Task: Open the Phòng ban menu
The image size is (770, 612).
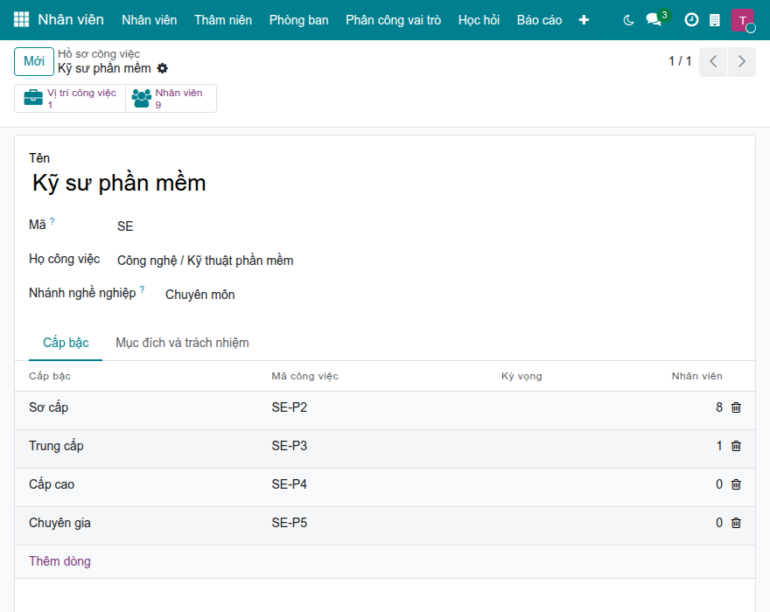Action: [x=298, y=20]
